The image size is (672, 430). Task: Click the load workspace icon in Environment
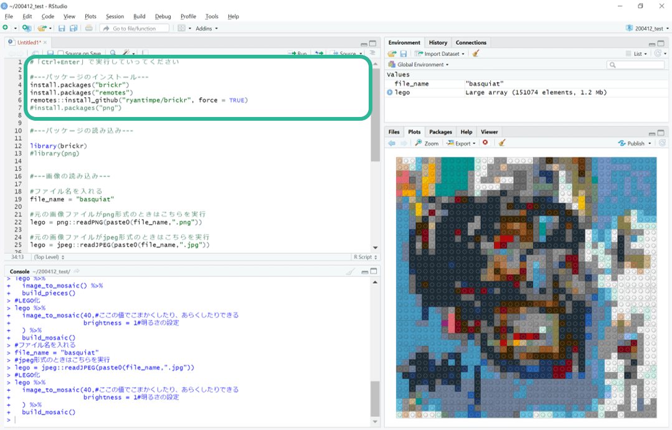click(392, 54)
